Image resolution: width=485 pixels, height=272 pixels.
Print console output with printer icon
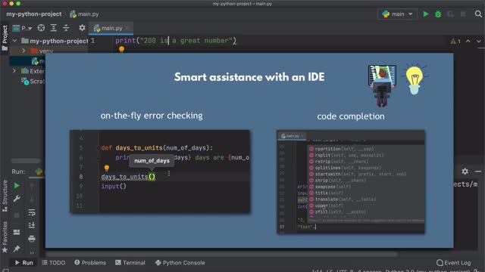32,239
